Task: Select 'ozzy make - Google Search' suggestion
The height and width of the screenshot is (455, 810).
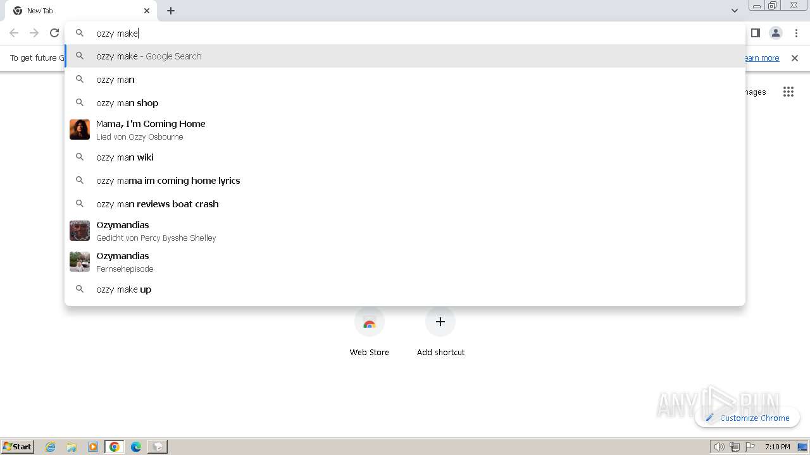Action: [405, 56]
